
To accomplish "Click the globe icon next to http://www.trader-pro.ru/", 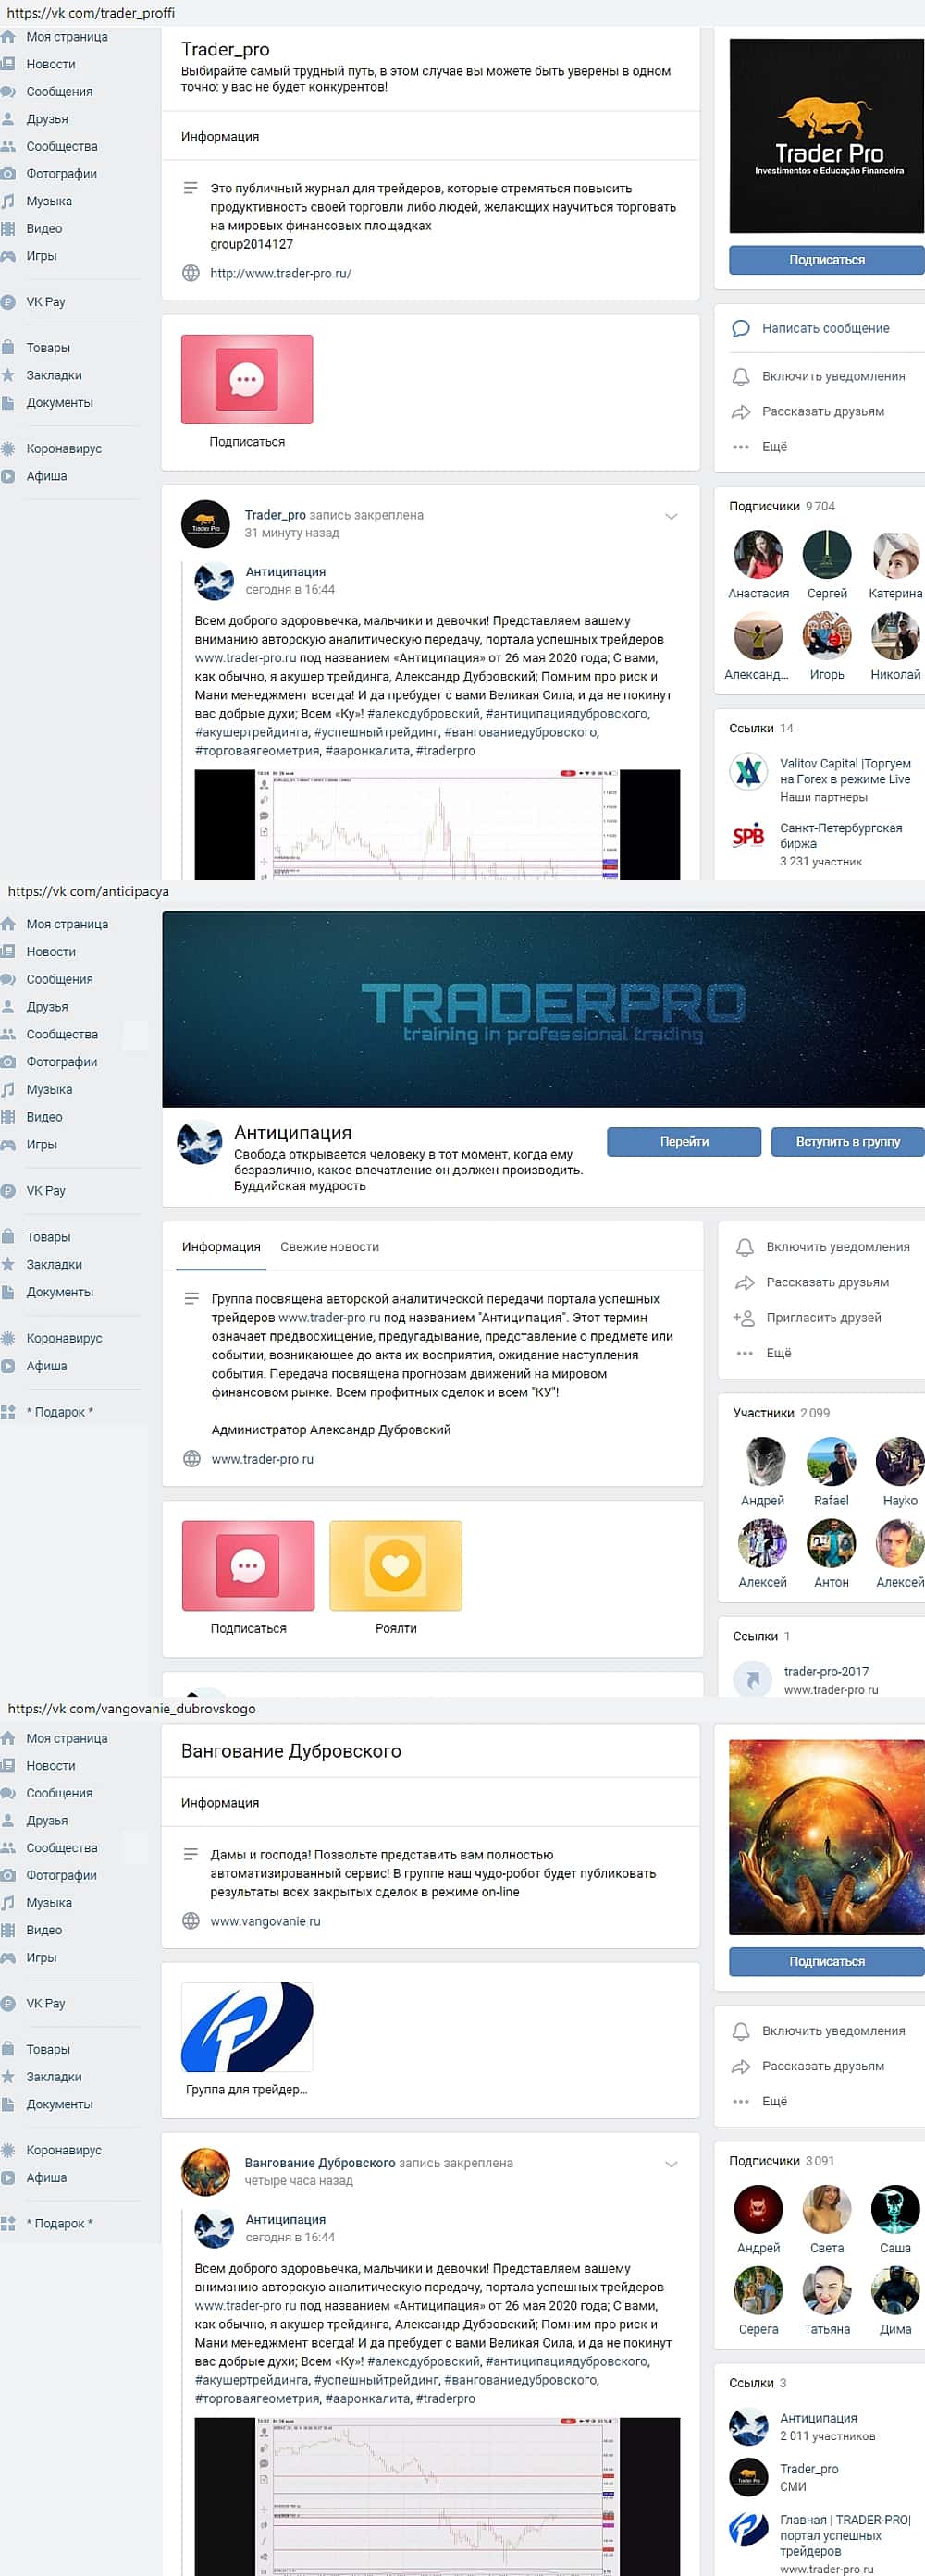I will (x=191, y=273).
